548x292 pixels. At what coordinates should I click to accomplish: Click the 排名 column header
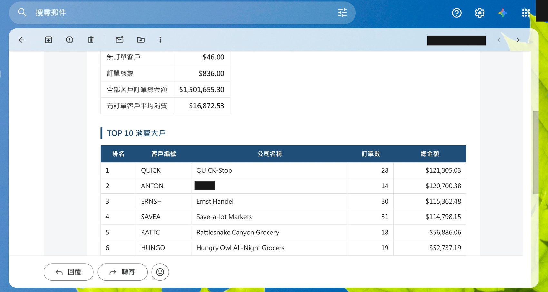click(x=118, y=154)
